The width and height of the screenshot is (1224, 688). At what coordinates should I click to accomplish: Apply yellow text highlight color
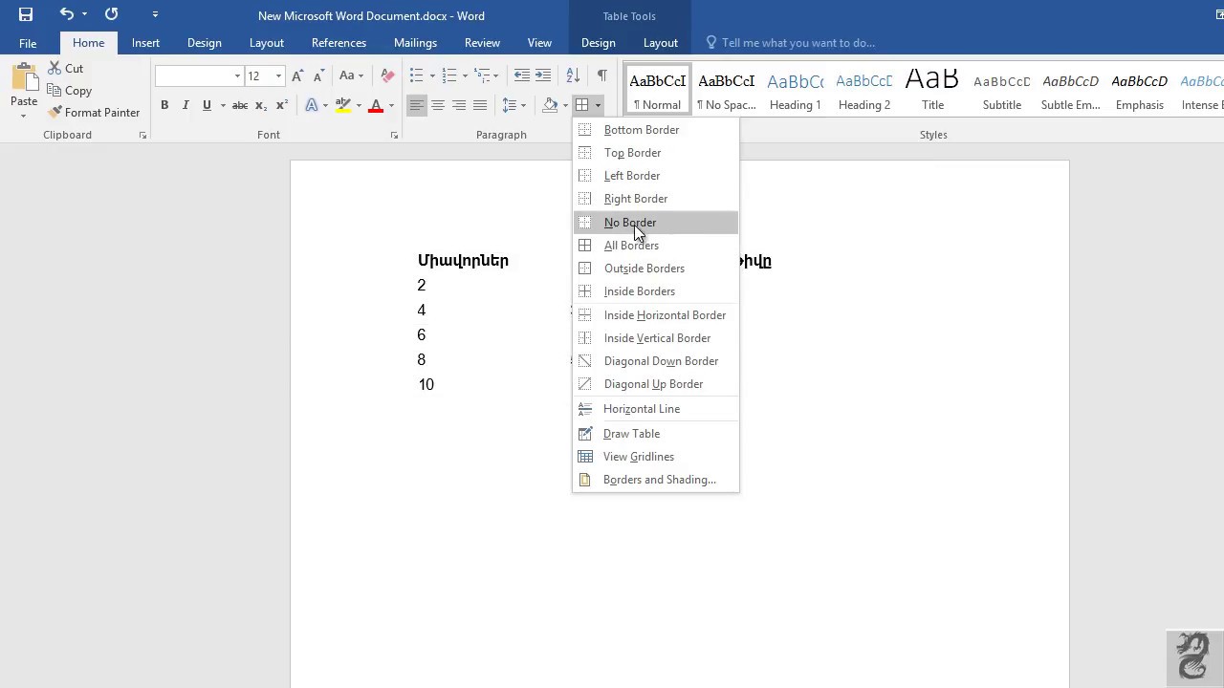click(342, 105)
